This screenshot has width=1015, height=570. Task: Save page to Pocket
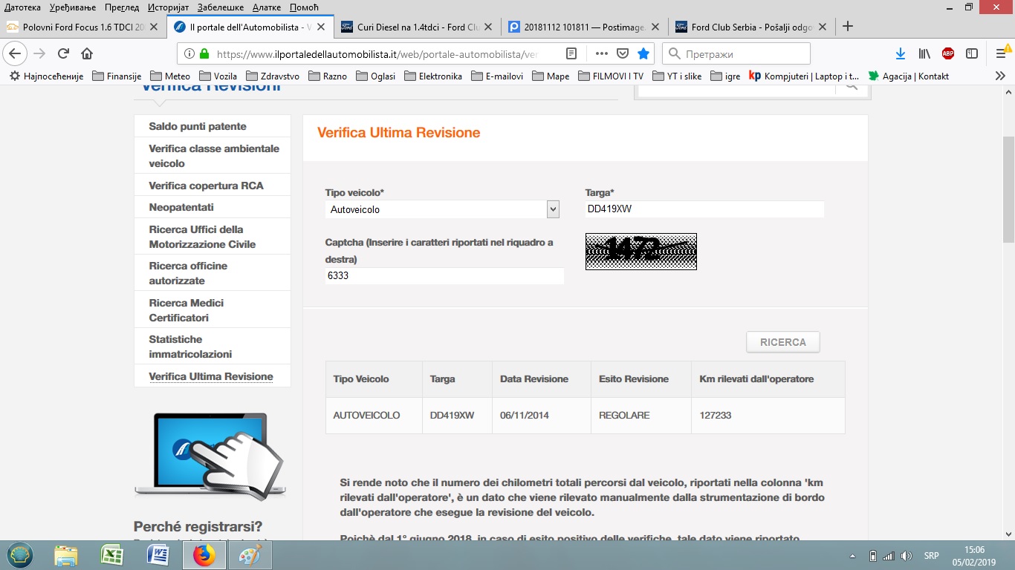coord(623,53)
